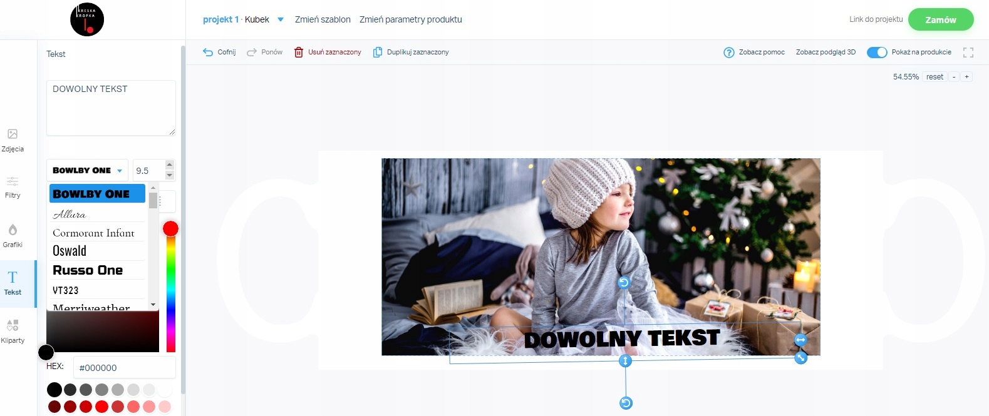The width and height of the screenshot is (989, 416).
Task: Open the Kliparty cliparts panel
Action: (x=13, y=332)
